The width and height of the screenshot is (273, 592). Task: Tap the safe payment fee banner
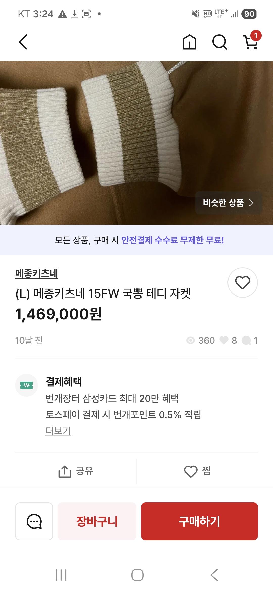pyautogui.click(x=136, y=240)
